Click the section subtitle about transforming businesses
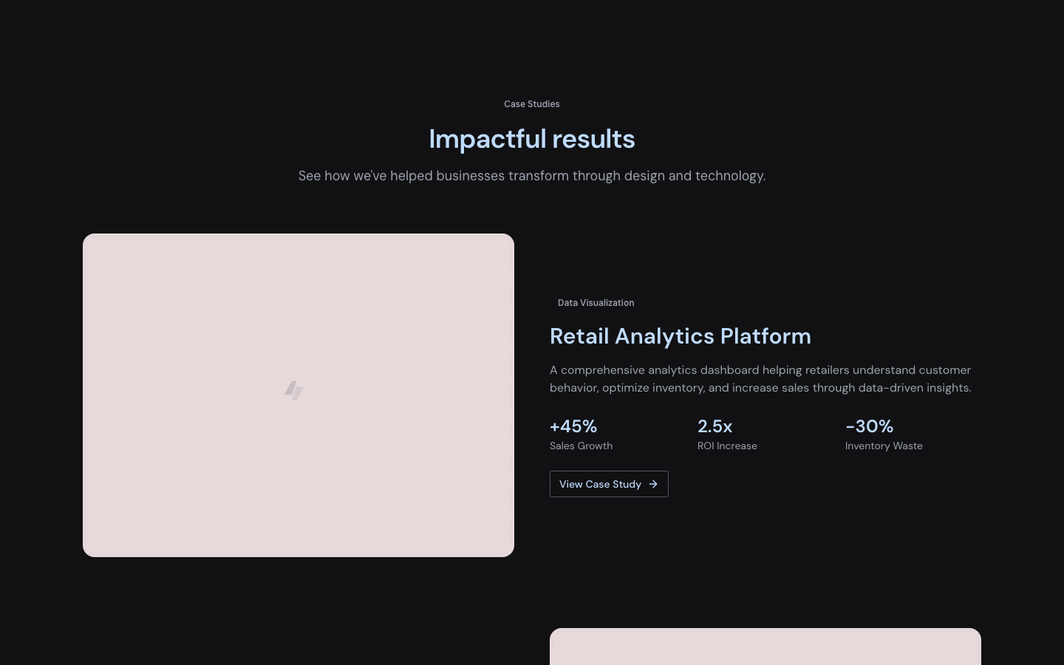The width and height of the screenshot is (1064, 665). point(531,176)
